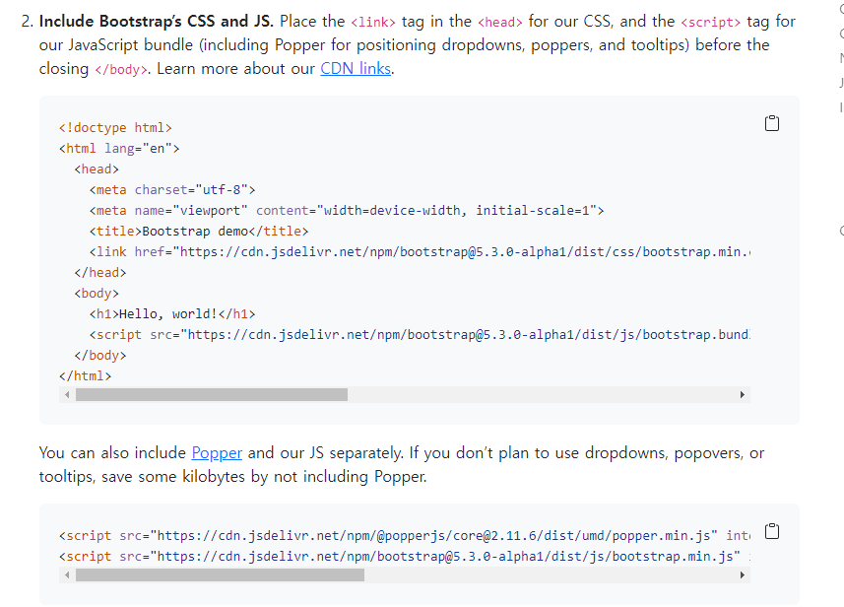Click the <!doctype html> code line
Image resolution: width=844 pixels, height=607 pixels.
115,128
